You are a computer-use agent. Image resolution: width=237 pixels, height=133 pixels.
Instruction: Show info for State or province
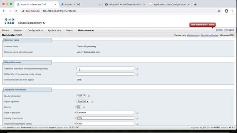click(x=137, y=113)
